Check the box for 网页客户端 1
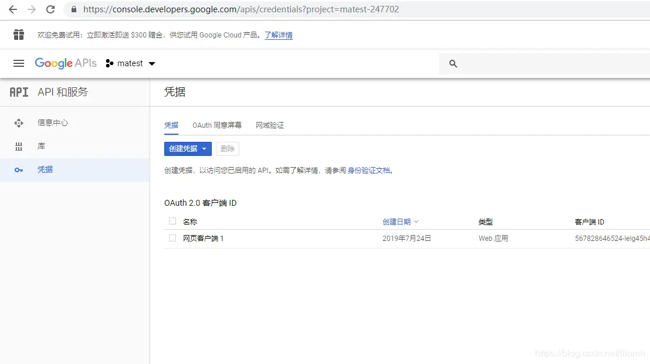Viewport: 650px width, 364px height. pos(172,238)
